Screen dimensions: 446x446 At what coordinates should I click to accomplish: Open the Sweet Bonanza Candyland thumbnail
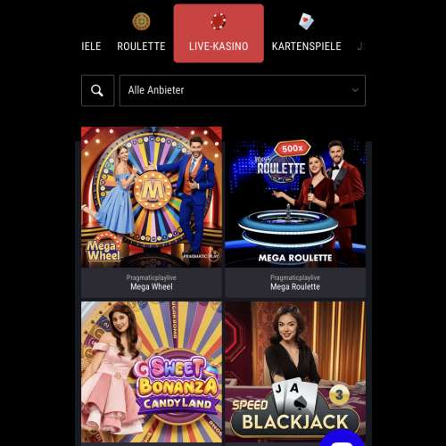pos(152,372)
